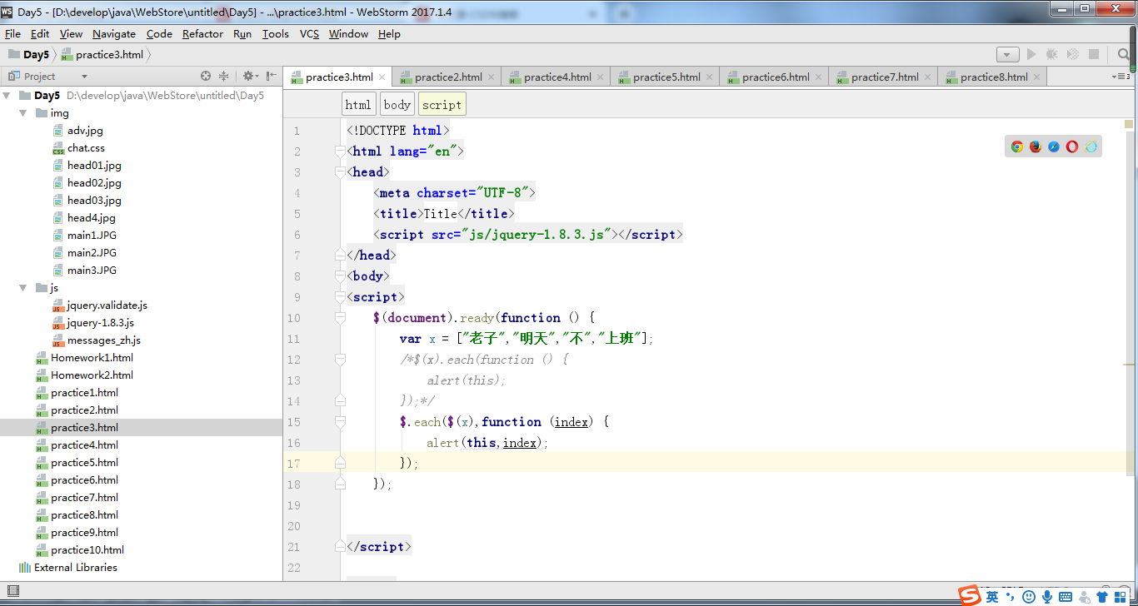Click the html breadcrumb
Screen dimensions: 1138x606
pos(358,104)
